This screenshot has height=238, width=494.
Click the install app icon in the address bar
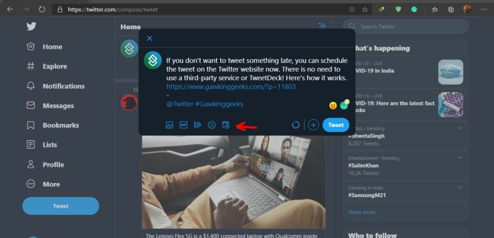352,9
